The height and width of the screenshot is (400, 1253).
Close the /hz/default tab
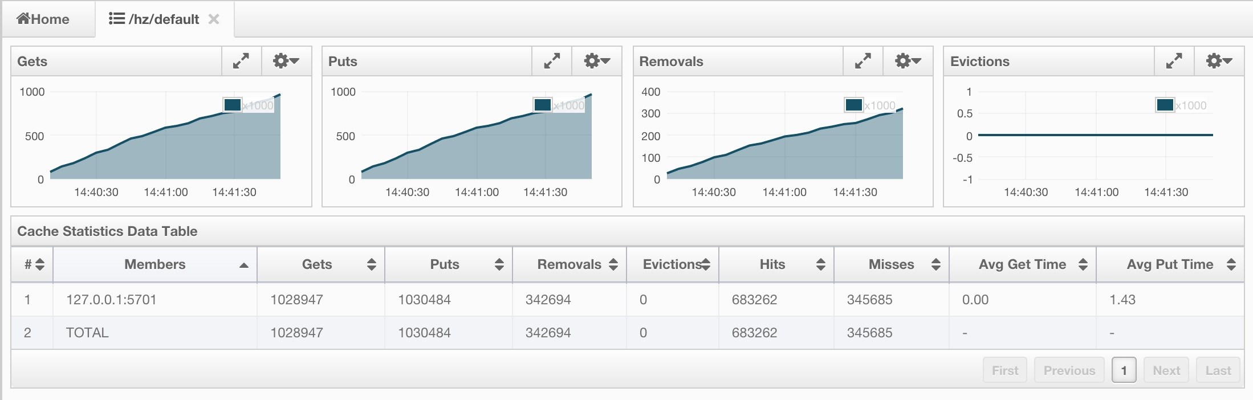click(214, 19)
